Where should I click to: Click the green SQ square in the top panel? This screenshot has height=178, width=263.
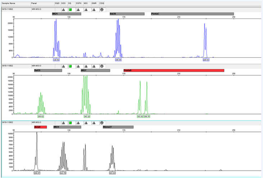(71, 9)
